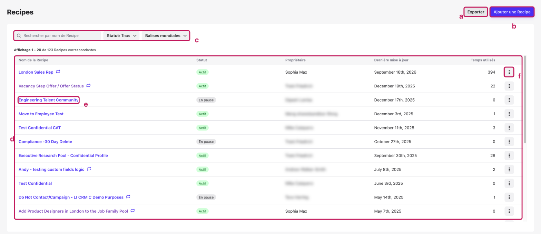Open the London Sales Rep recipe link
Image resolution: width=541 pixels, height=234 pixels.
(x=36, y=72)
